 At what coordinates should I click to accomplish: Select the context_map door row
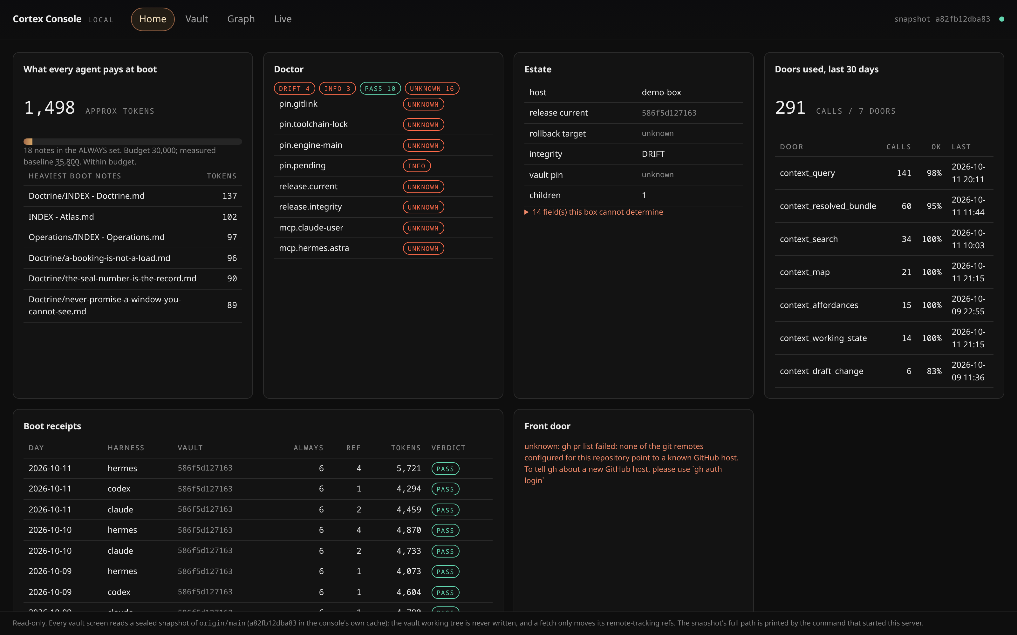tap(884, 272)
